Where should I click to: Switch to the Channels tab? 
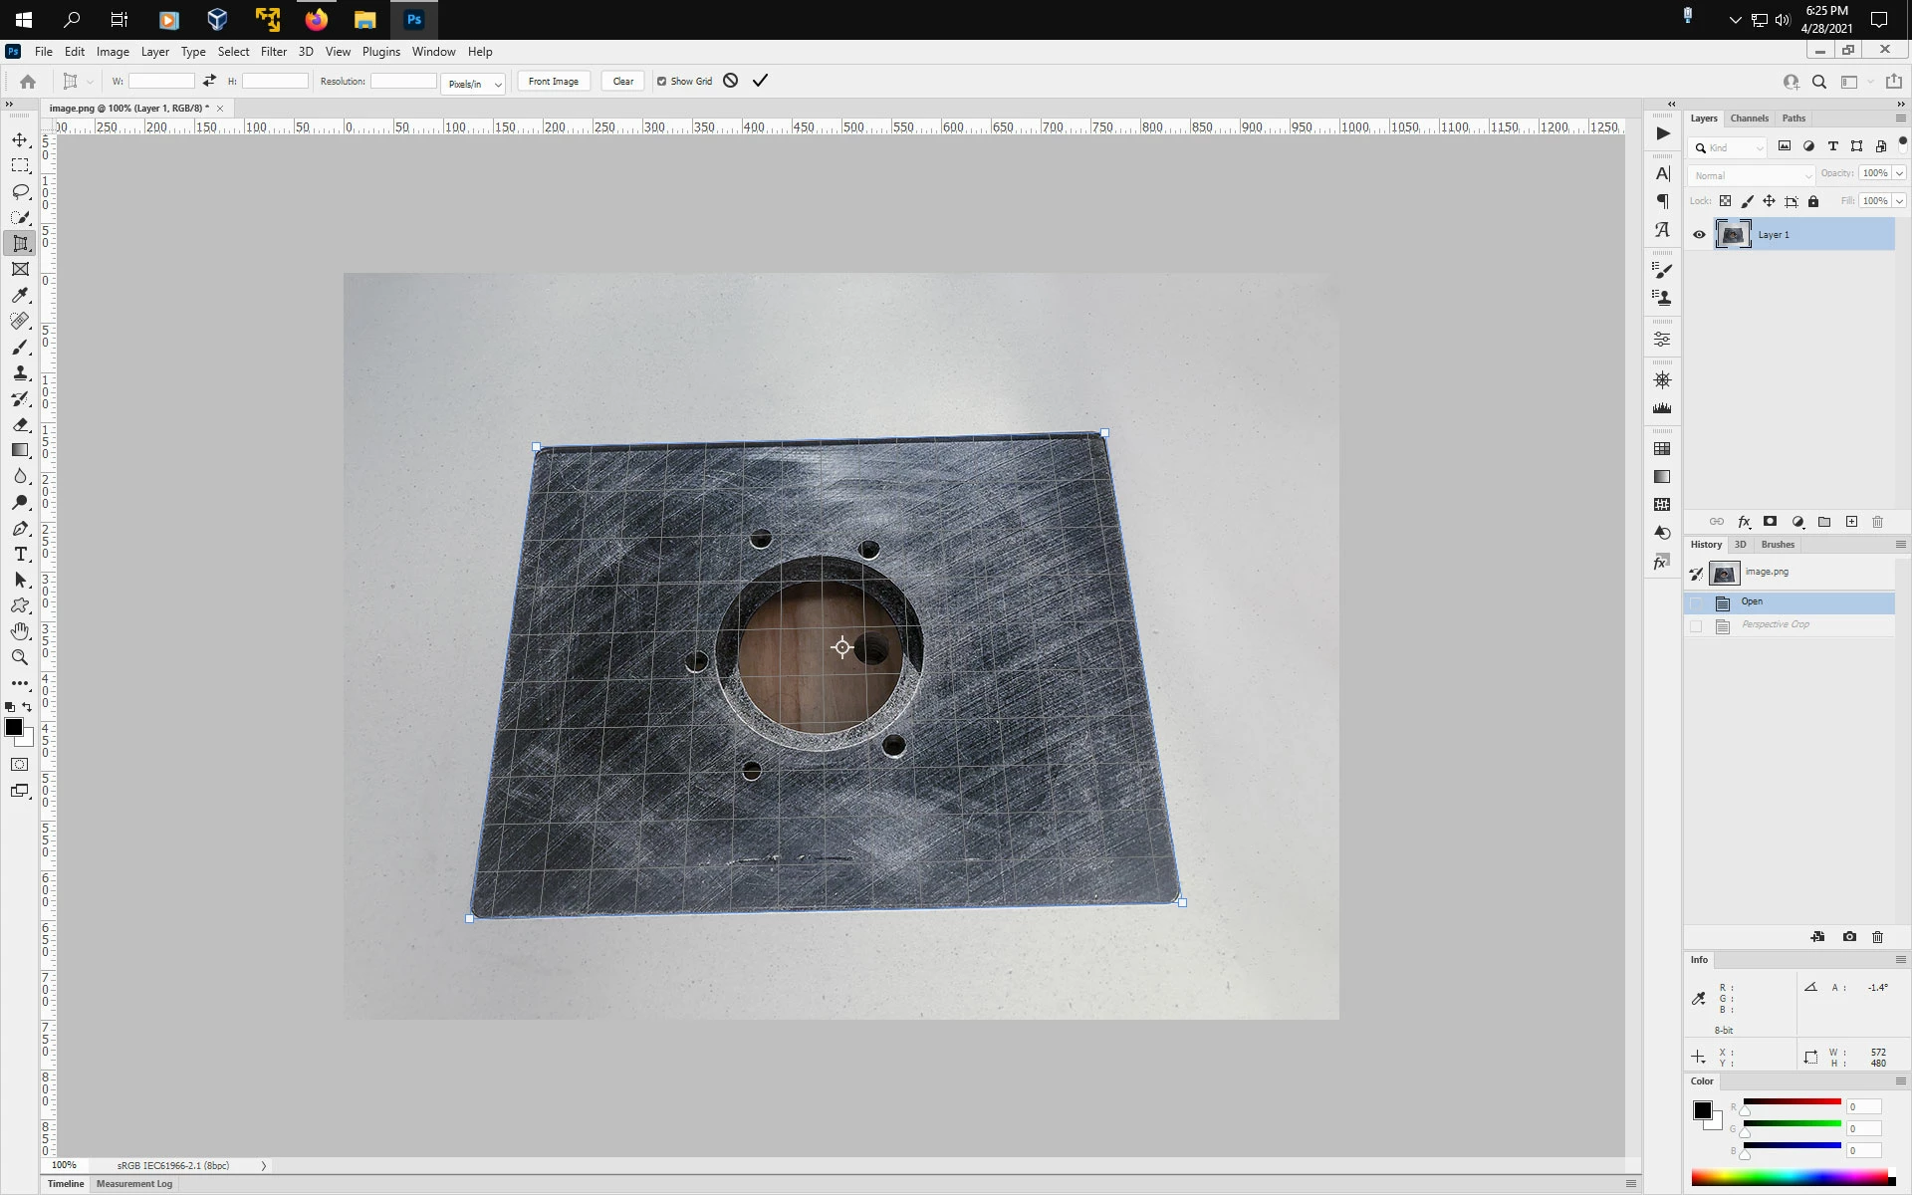(1749, 119)
